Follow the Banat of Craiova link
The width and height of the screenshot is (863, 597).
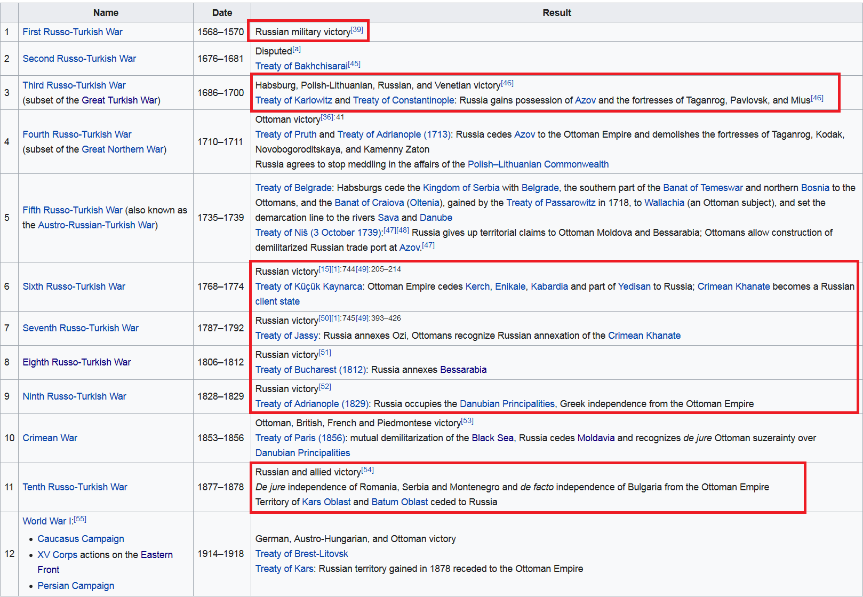pos(369,203)
